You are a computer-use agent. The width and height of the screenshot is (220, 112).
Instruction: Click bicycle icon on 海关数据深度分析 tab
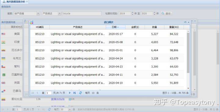pos(4,2)
